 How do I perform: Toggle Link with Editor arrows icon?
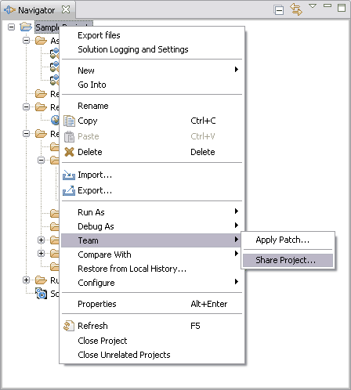click(x=296, y=9)
